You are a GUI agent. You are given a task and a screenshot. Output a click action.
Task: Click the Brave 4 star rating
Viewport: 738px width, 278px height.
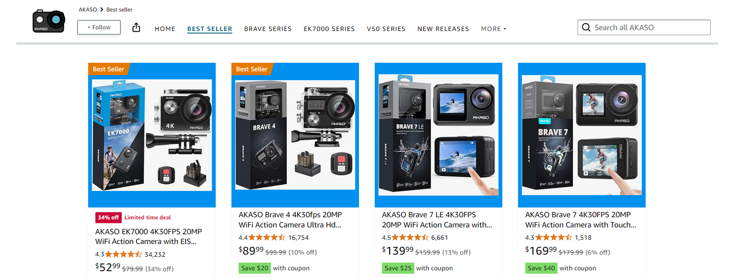click(267, 237)
